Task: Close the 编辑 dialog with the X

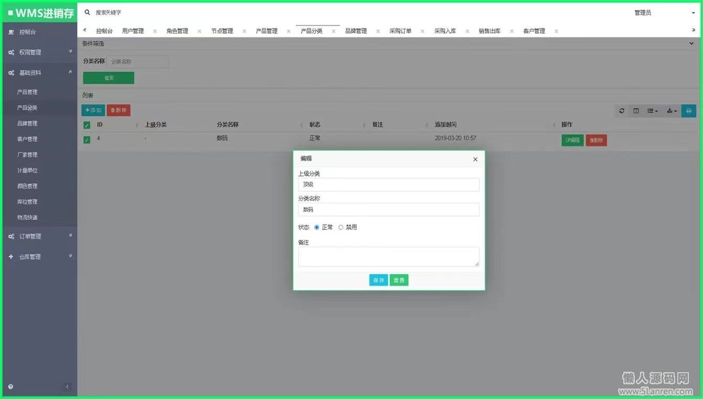Action: click(x=475, y=159)
